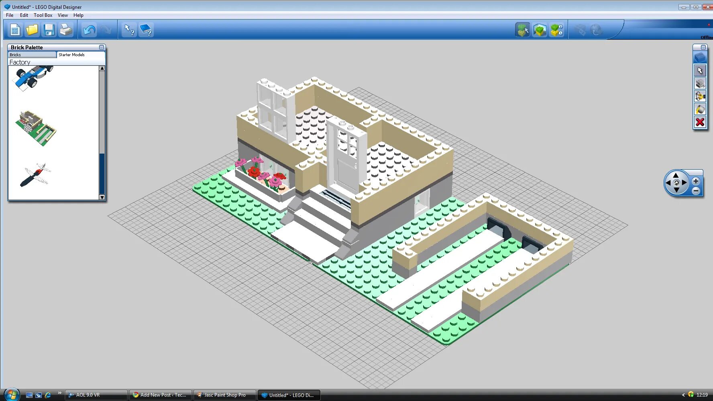Image resolution: width=713 pixels, height=401 pixels.
Task: Rotate camera view left
Action: (x=668, y=182)
